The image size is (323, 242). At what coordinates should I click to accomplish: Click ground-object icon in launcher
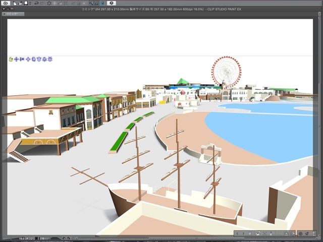coord(271,233)
